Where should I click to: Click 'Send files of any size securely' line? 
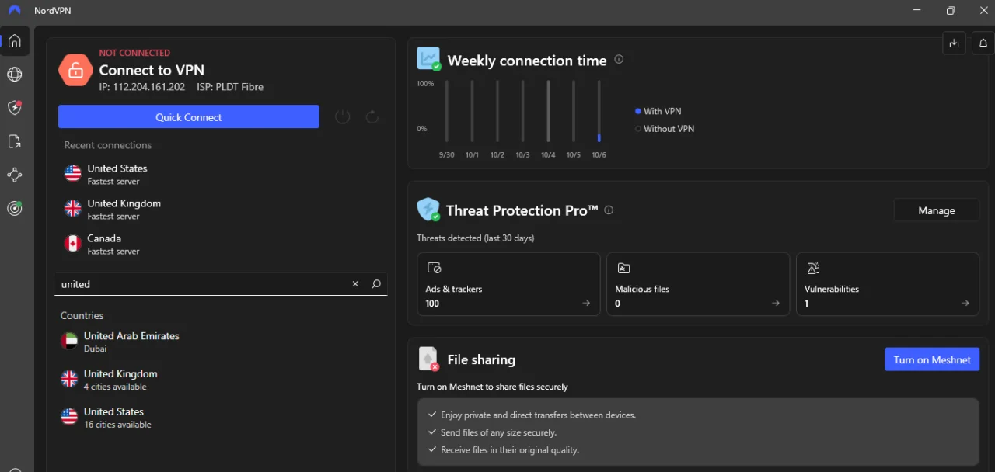pos(498,432)
